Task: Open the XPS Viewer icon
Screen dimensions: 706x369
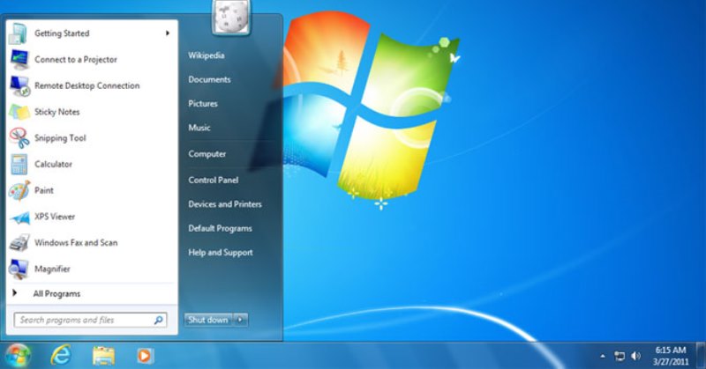Action: click(x=19, y=218)
